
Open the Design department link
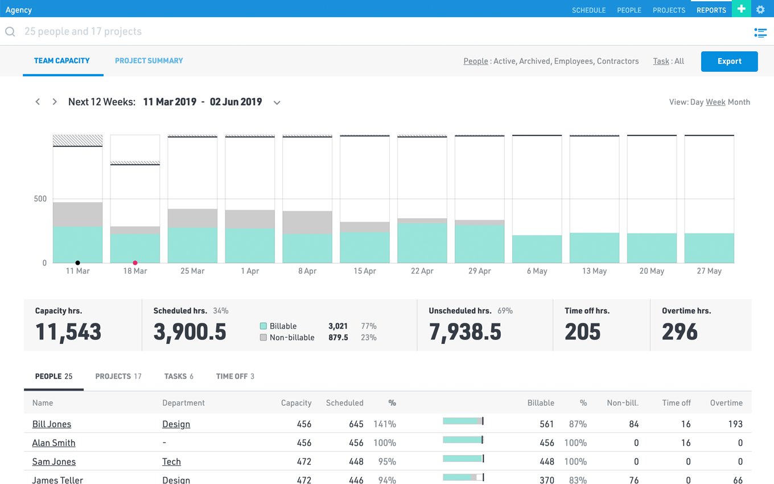[x=176, y=424]
